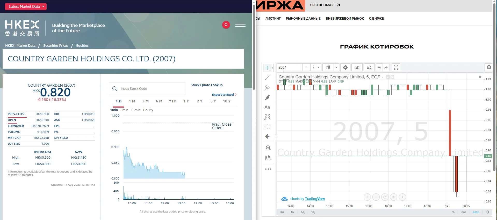Open the SPB EXCHANGE external link
This screenshot has width=497, height=220.
point(325,5)
